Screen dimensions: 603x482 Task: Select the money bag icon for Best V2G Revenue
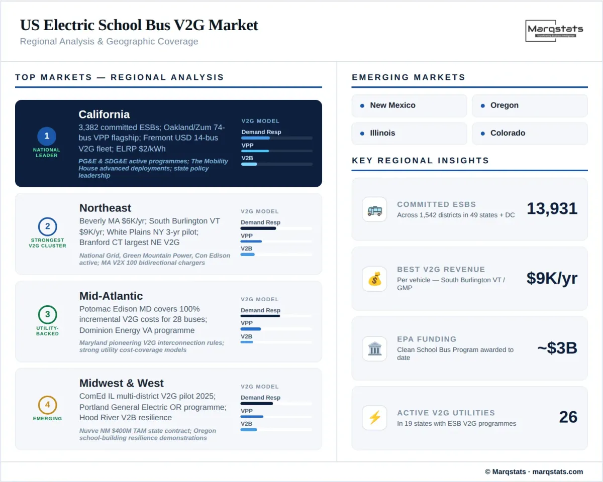pos(374,279)
